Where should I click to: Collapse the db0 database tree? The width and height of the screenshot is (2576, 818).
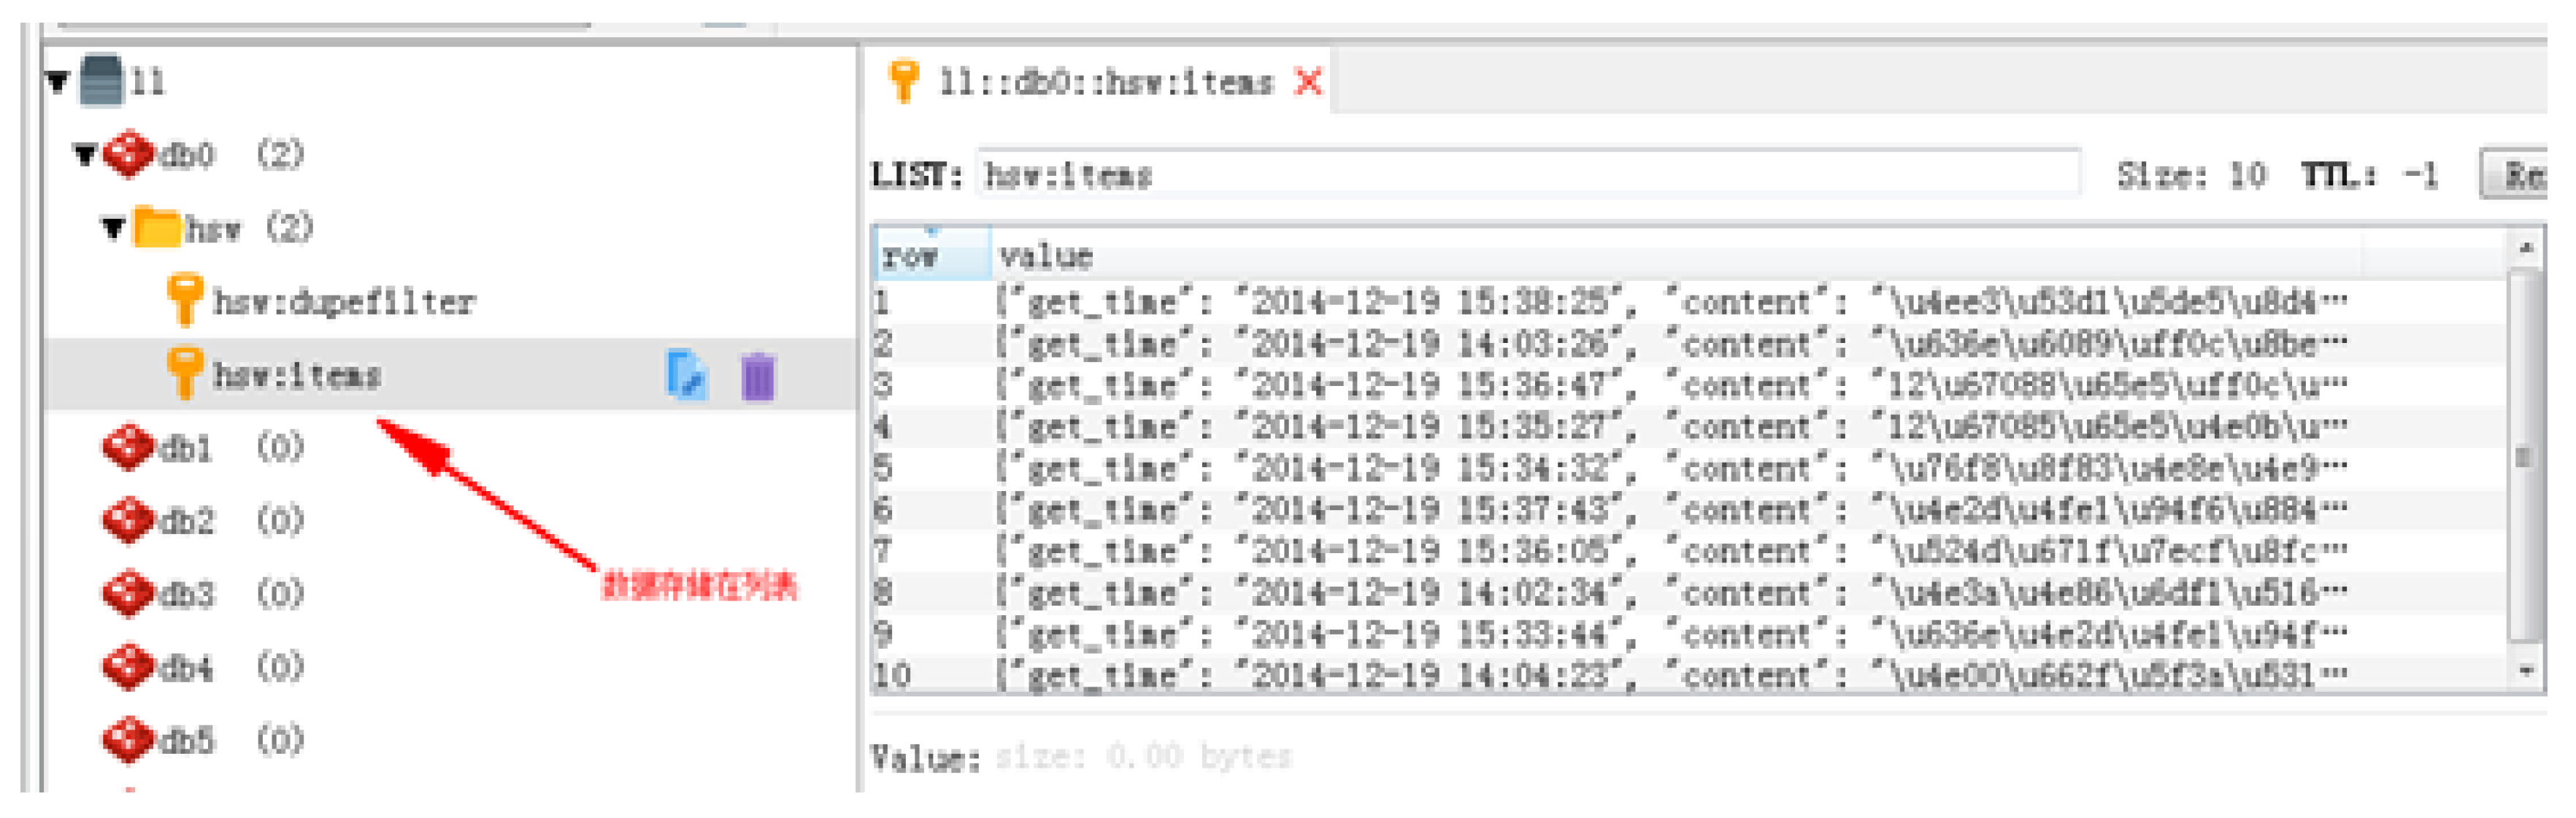(85, 155)
